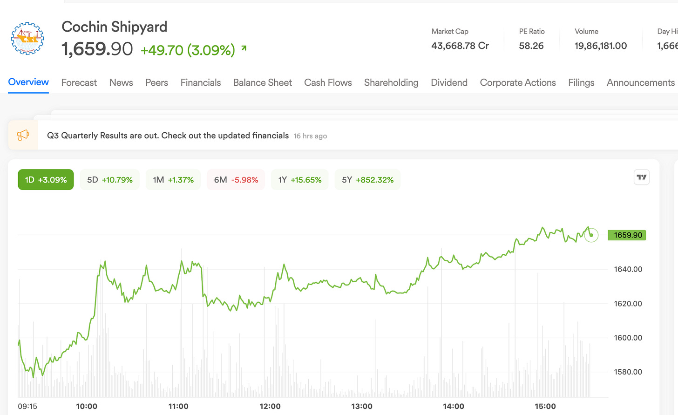Screen dimensions: 678x415
Task: Open the Shareholding tab
Action: pyautogui.click(x=391, y=82)
